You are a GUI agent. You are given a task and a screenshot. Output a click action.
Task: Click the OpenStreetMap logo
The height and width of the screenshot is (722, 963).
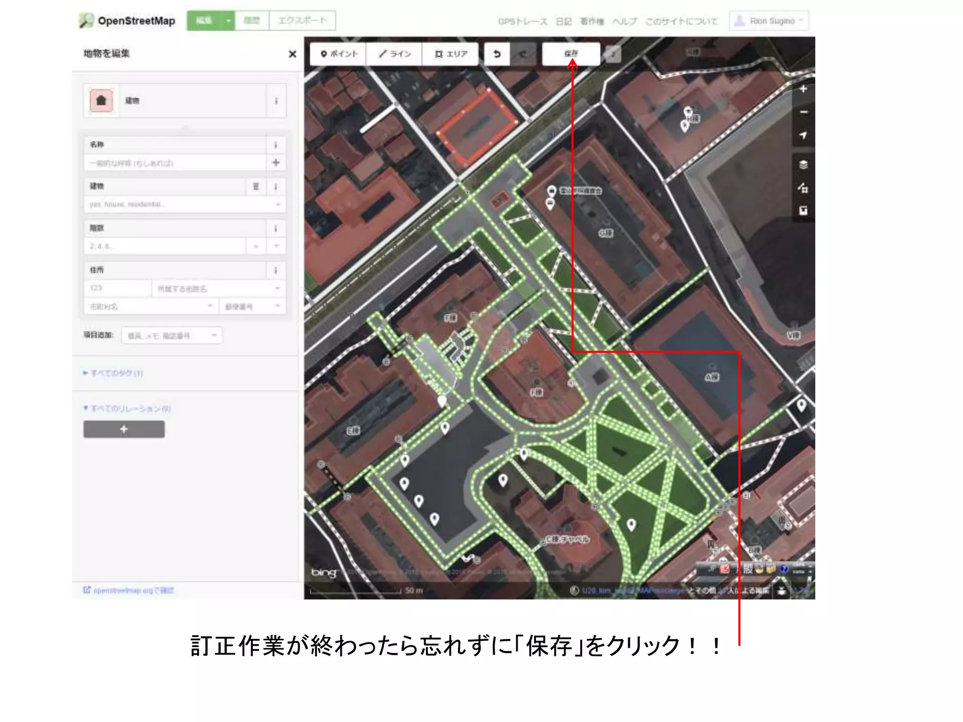pos(127,21)
